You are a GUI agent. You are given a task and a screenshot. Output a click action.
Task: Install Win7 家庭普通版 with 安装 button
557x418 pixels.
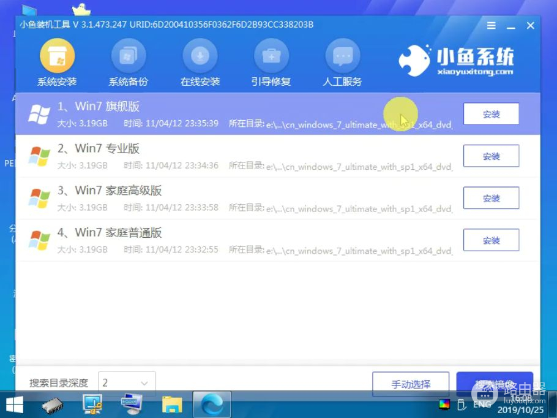click(491, 240)
